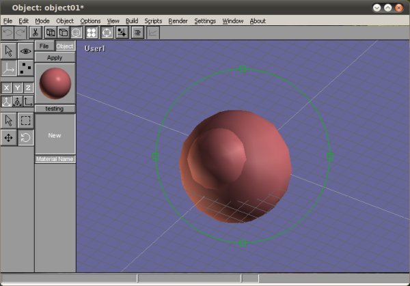Toggle the Z axis constraint
This screenshot has width=410, height=286.
pyautogui.click(x=28, y=87)
